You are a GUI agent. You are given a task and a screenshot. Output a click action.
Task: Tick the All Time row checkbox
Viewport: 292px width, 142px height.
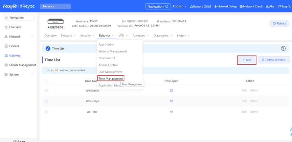coord(46,112)
